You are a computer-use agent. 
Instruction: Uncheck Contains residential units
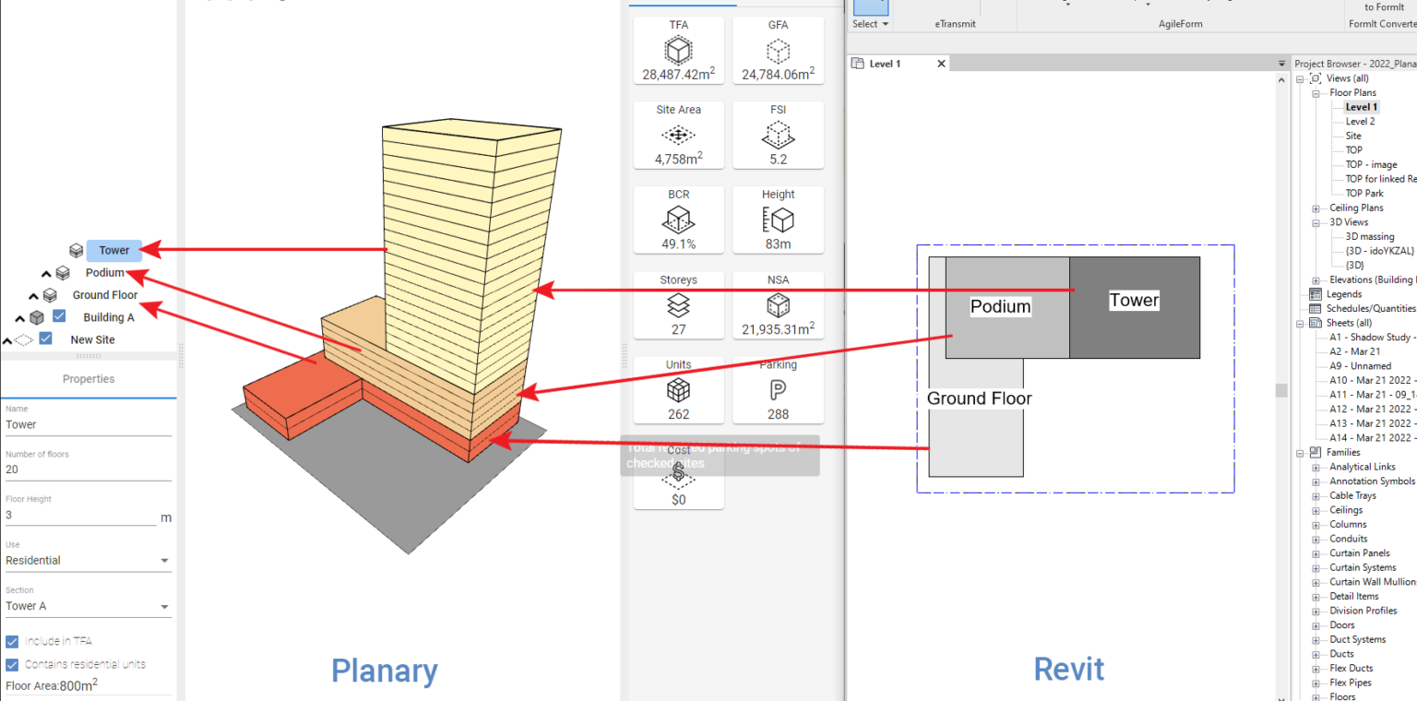coord(11,663)
